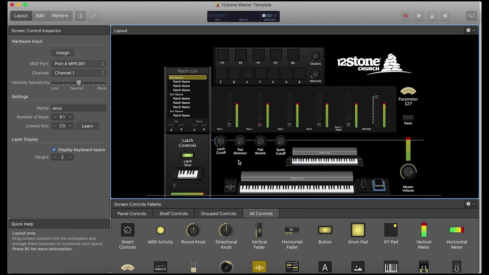Open the MIDI Port dropdown
The image size is (489, 275).
(x=79, y=64)
